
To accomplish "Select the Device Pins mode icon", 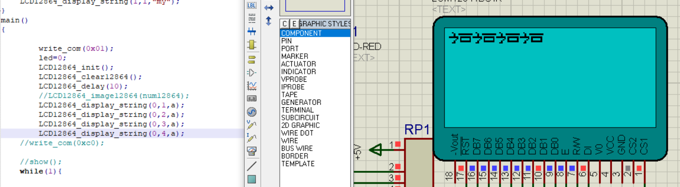I will (x=252, y=73).
